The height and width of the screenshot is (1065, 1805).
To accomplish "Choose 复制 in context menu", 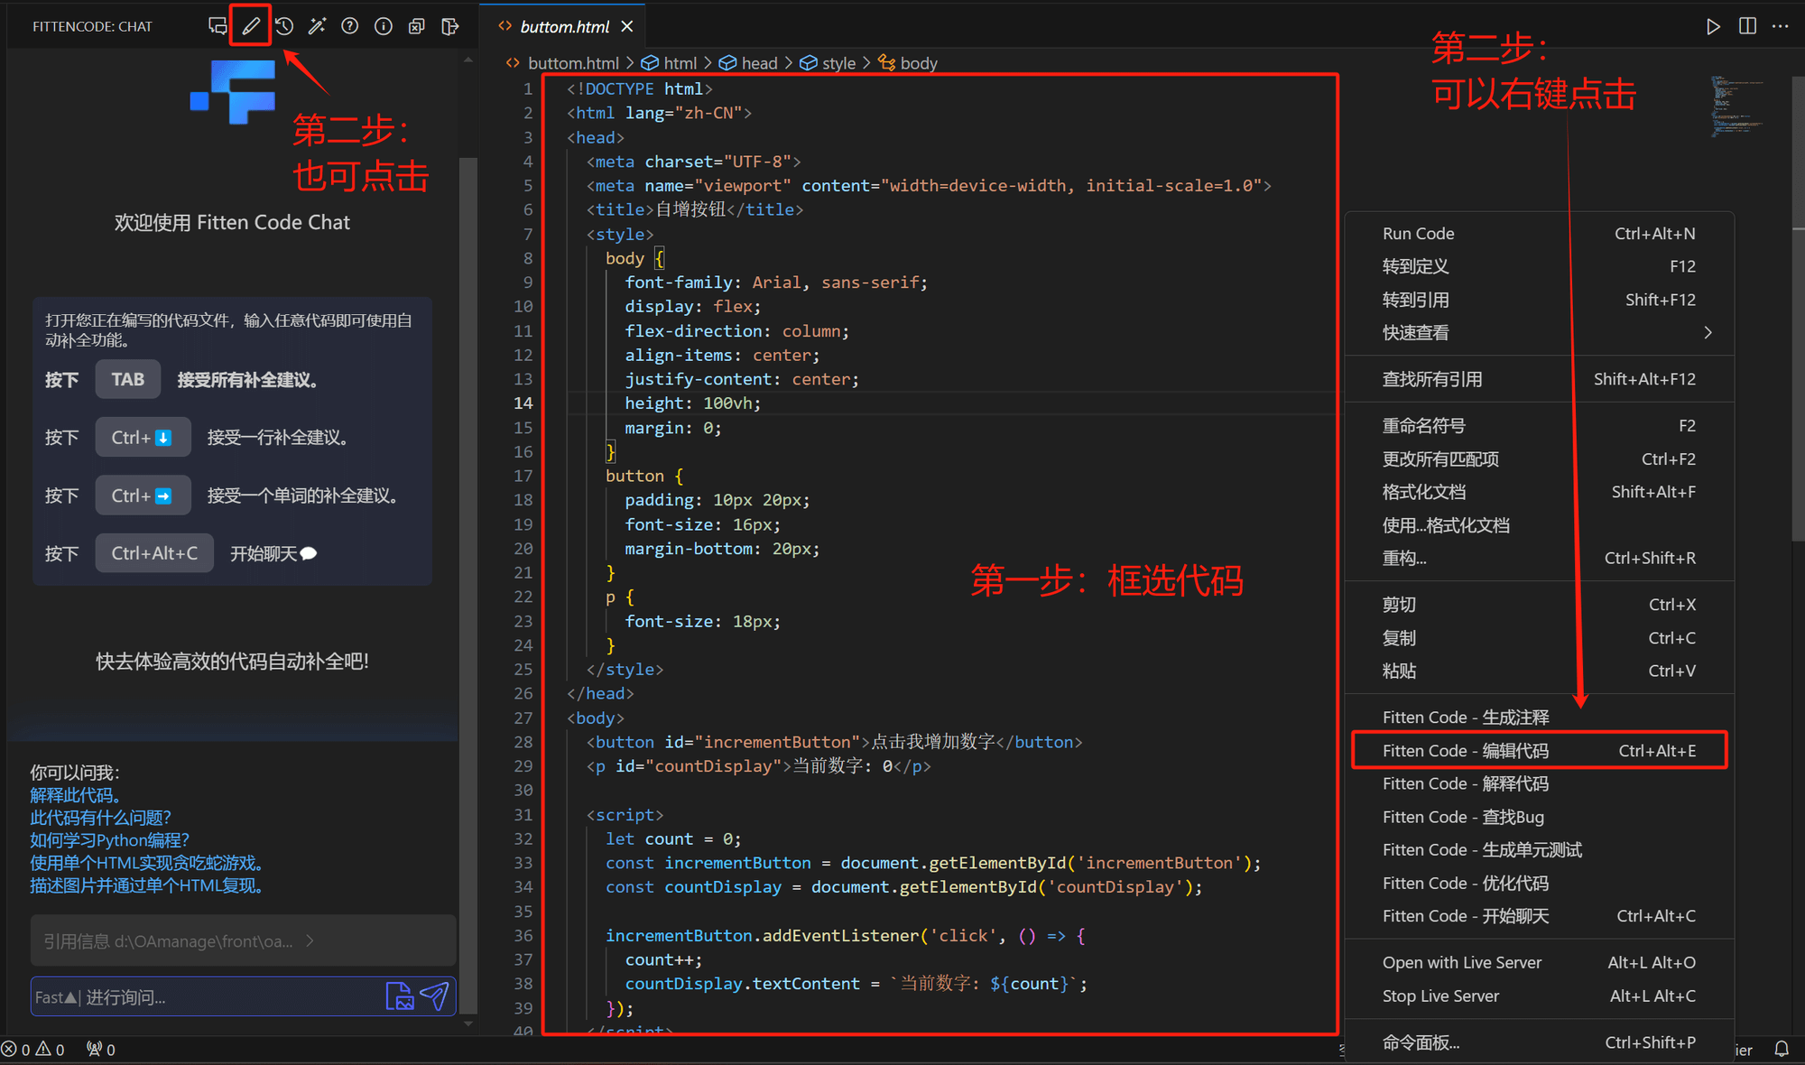I will tap(1539, 638).
